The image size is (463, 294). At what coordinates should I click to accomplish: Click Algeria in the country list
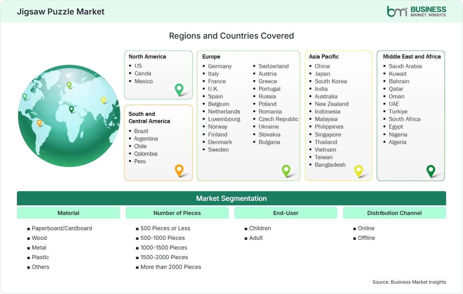(x=397, y=142)
